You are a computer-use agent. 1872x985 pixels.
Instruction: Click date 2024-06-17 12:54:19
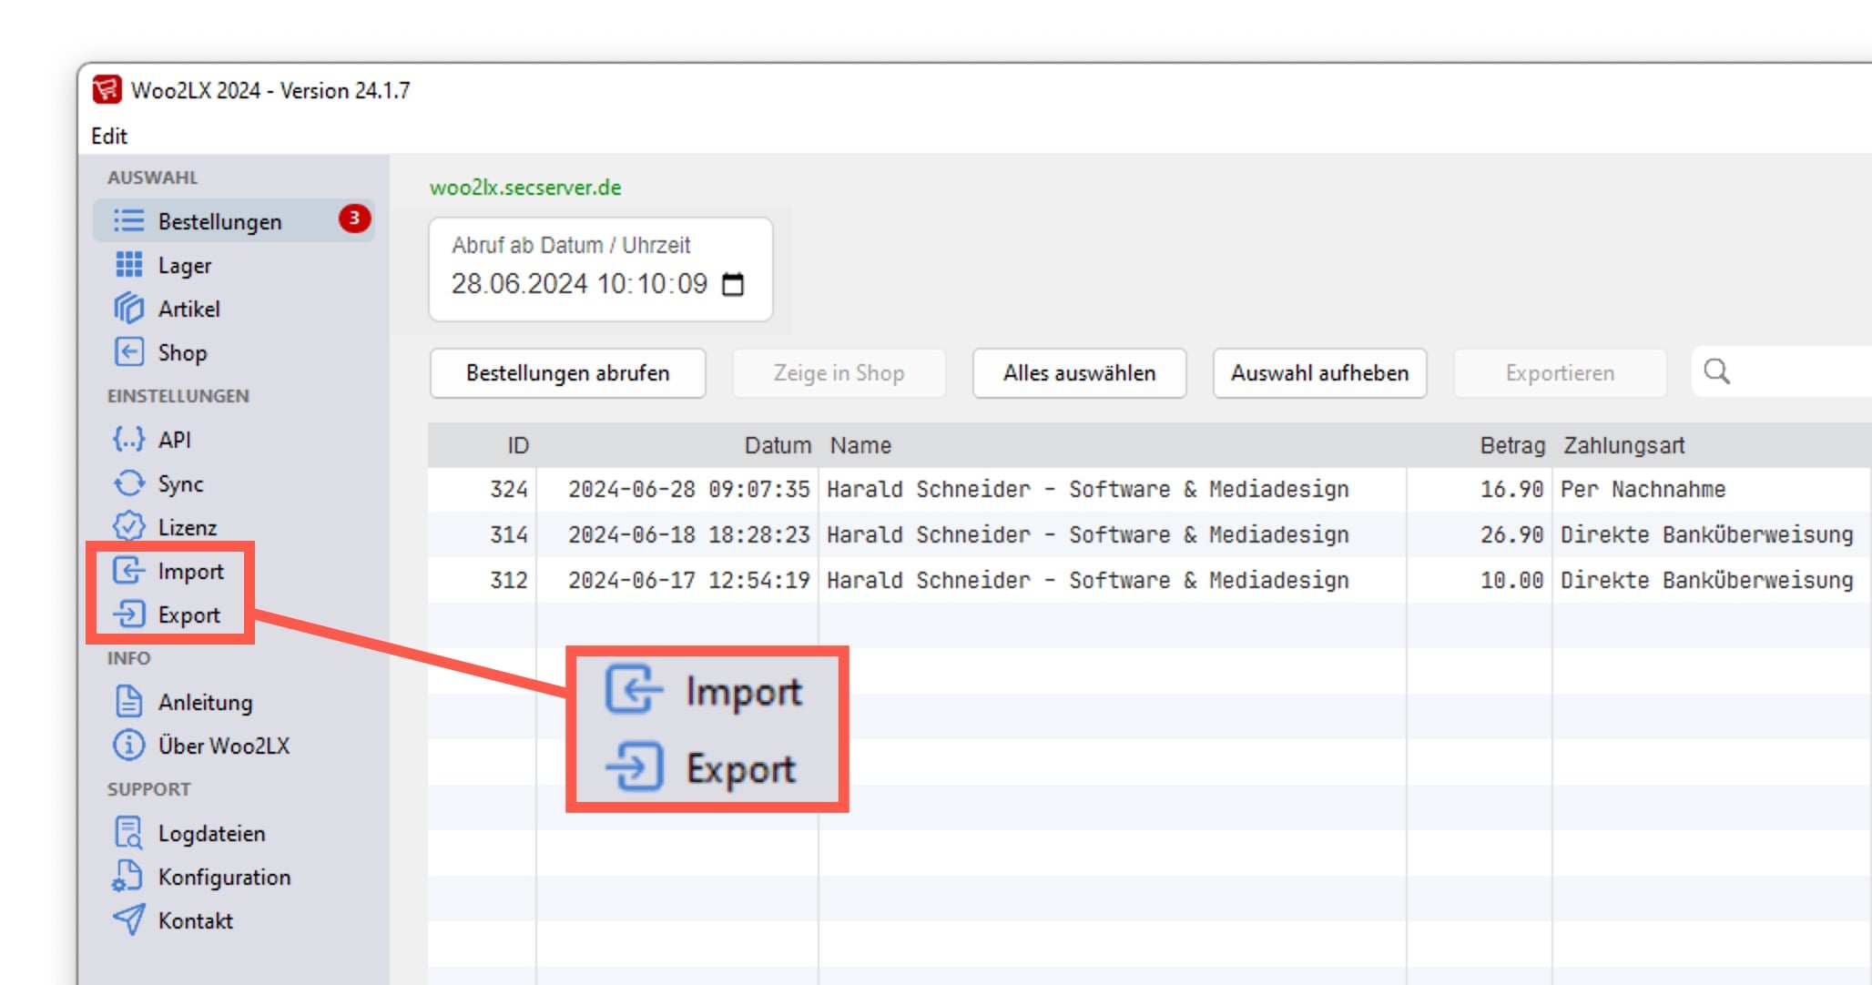pos(689,580)
